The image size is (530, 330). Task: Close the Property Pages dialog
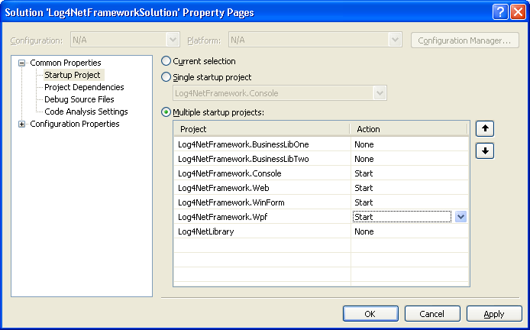tap(518, 12)
